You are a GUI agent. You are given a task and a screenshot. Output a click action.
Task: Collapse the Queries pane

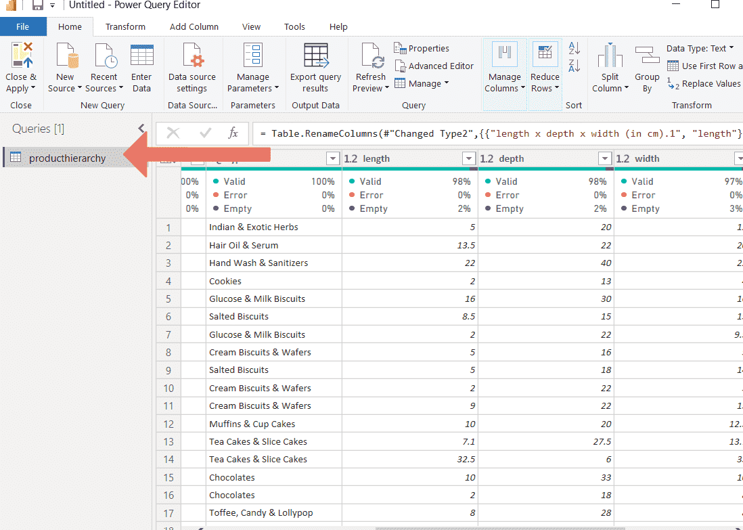click(141, 128)
